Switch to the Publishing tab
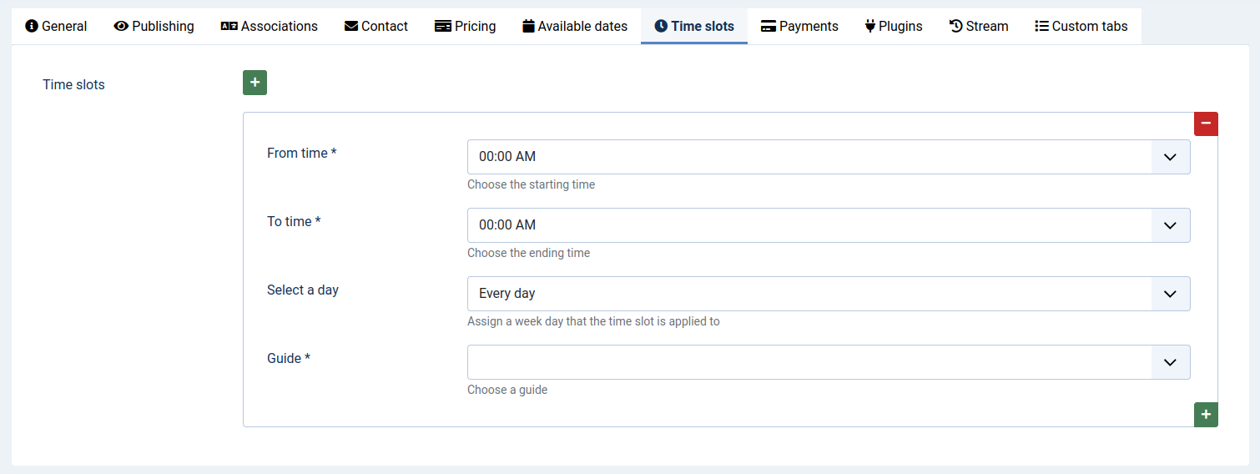The width and height of the screenshot is (1260, 474). [x=154, y=26]
